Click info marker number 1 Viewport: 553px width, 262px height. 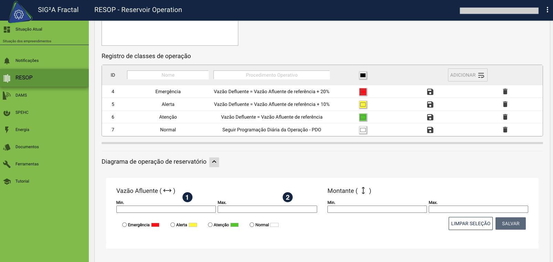click(x=187, y=197)
